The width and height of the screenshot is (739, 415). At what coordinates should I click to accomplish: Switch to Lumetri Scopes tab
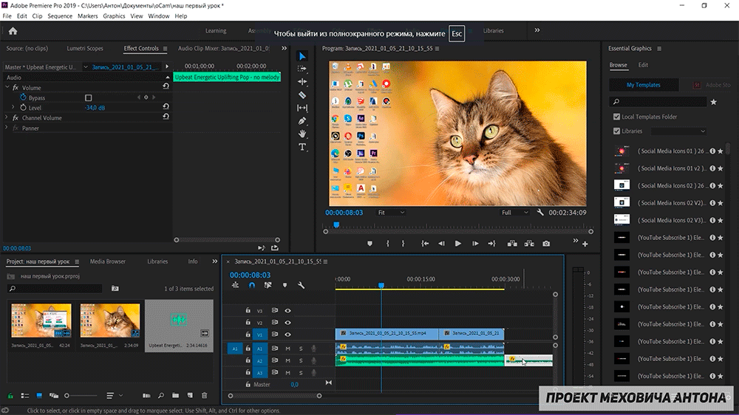pos(85,49)
